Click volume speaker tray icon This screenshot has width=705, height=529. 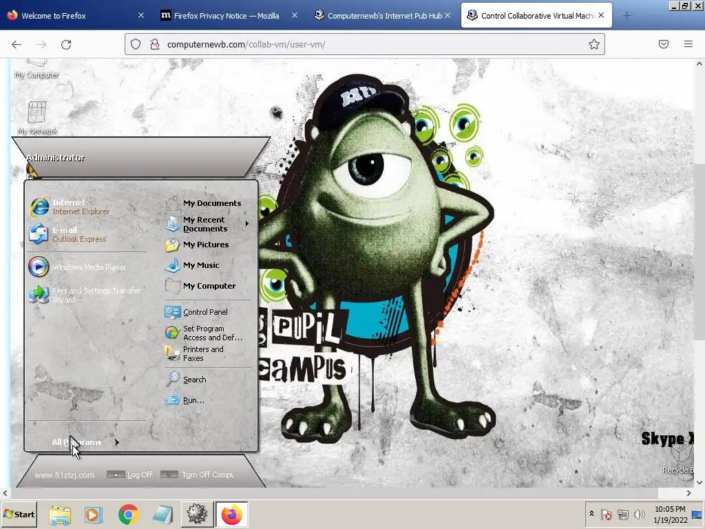[x=640, y=514]
